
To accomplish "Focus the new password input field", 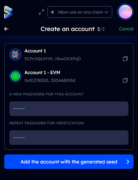I will pos(69,109).
